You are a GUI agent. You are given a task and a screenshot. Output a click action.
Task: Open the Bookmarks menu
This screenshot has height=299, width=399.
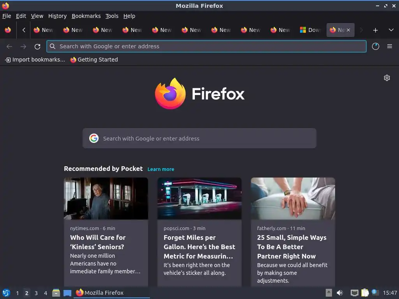click(86, 16)
